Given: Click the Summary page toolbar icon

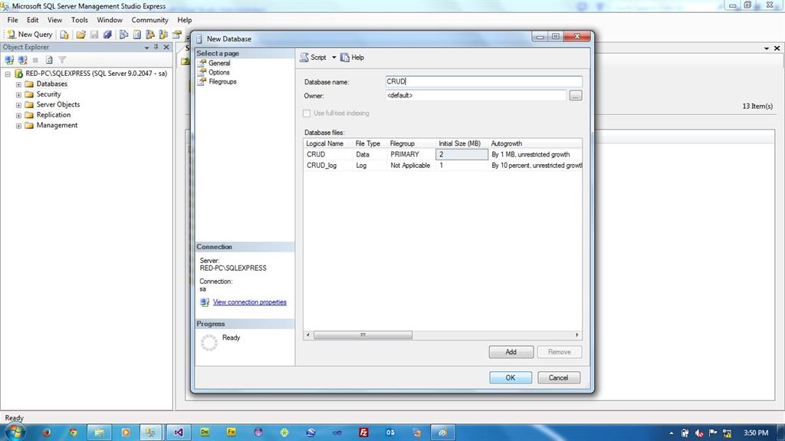Looking at the screenshot, I should pyautogui.click(x=136, y=35).
